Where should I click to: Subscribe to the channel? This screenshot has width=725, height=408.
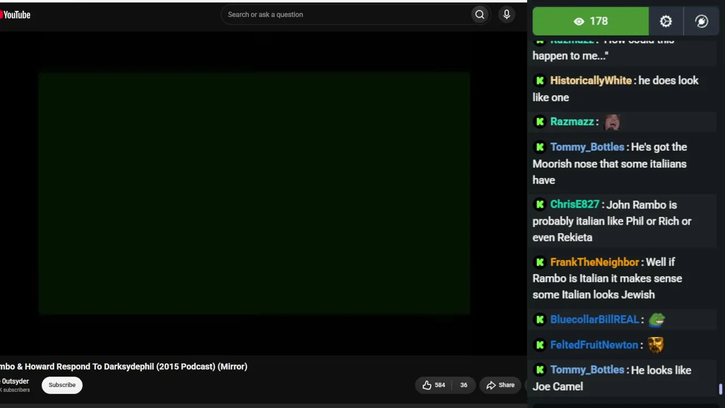62,385
